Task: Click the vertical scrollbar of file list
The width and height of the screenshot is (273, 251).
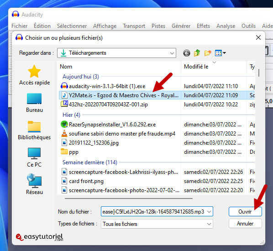Action: coord(259,73)
